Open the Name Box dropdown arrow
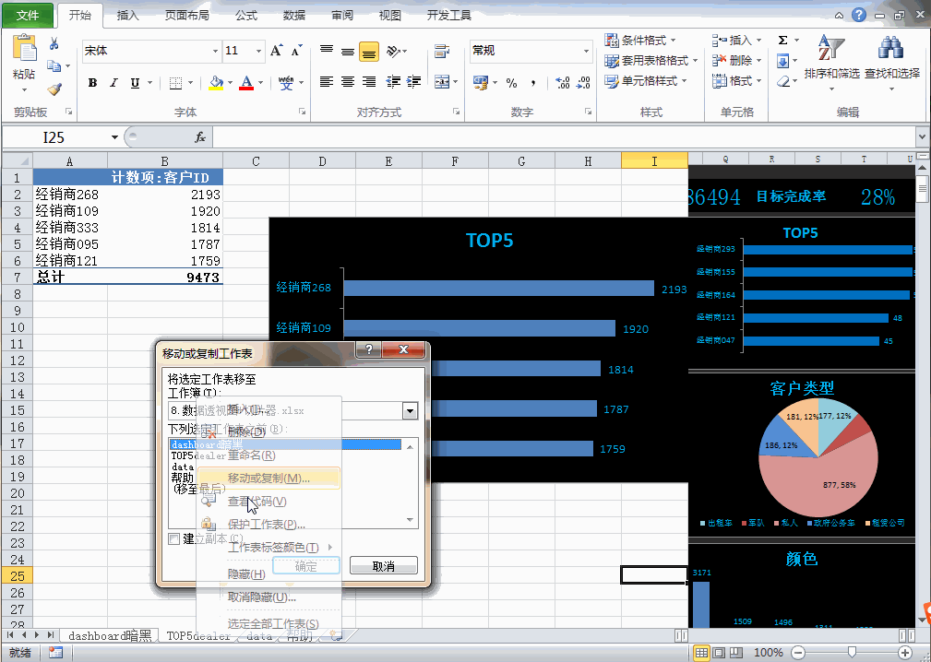The image size is (931, 662). [114, 137]
